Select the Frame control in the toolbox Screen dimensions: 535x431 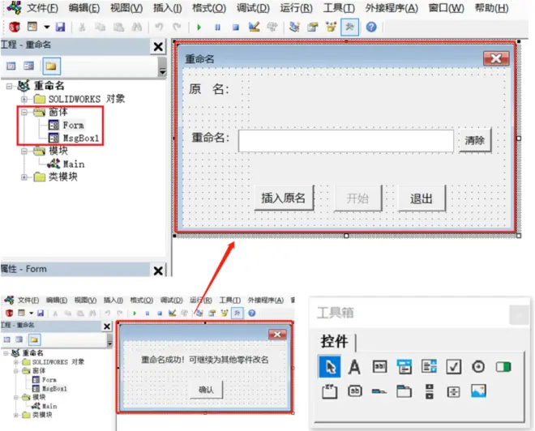pos(330,391)
